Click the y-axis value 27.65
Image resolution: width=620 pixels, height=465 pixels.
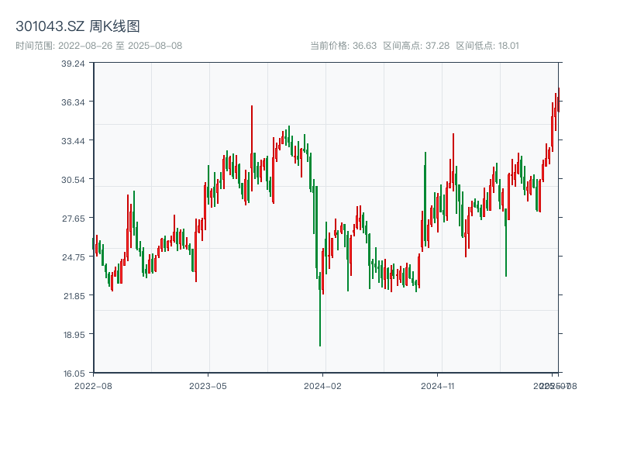click(x=73, y=219)
